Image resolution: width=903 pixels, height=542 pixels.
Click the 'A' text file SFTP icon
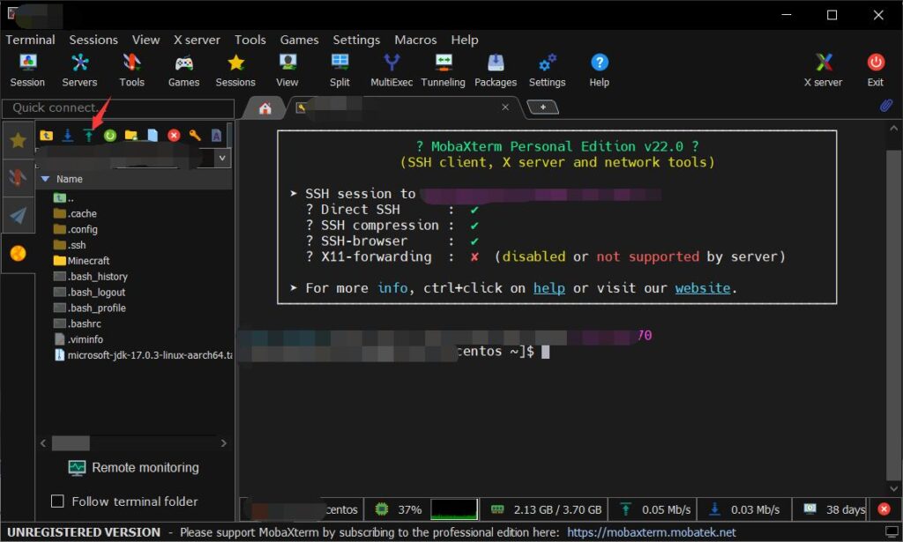coord(217,135)
